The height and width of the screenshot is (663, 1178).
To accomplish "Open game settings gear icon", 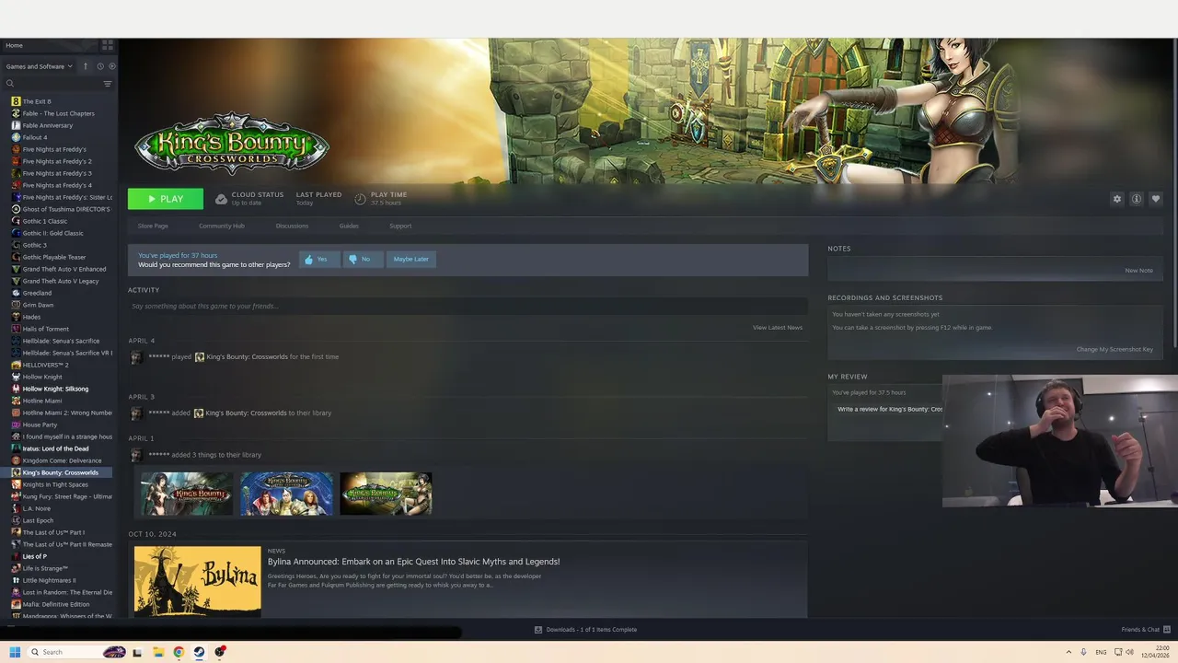I will click(x=1117, y=199).
